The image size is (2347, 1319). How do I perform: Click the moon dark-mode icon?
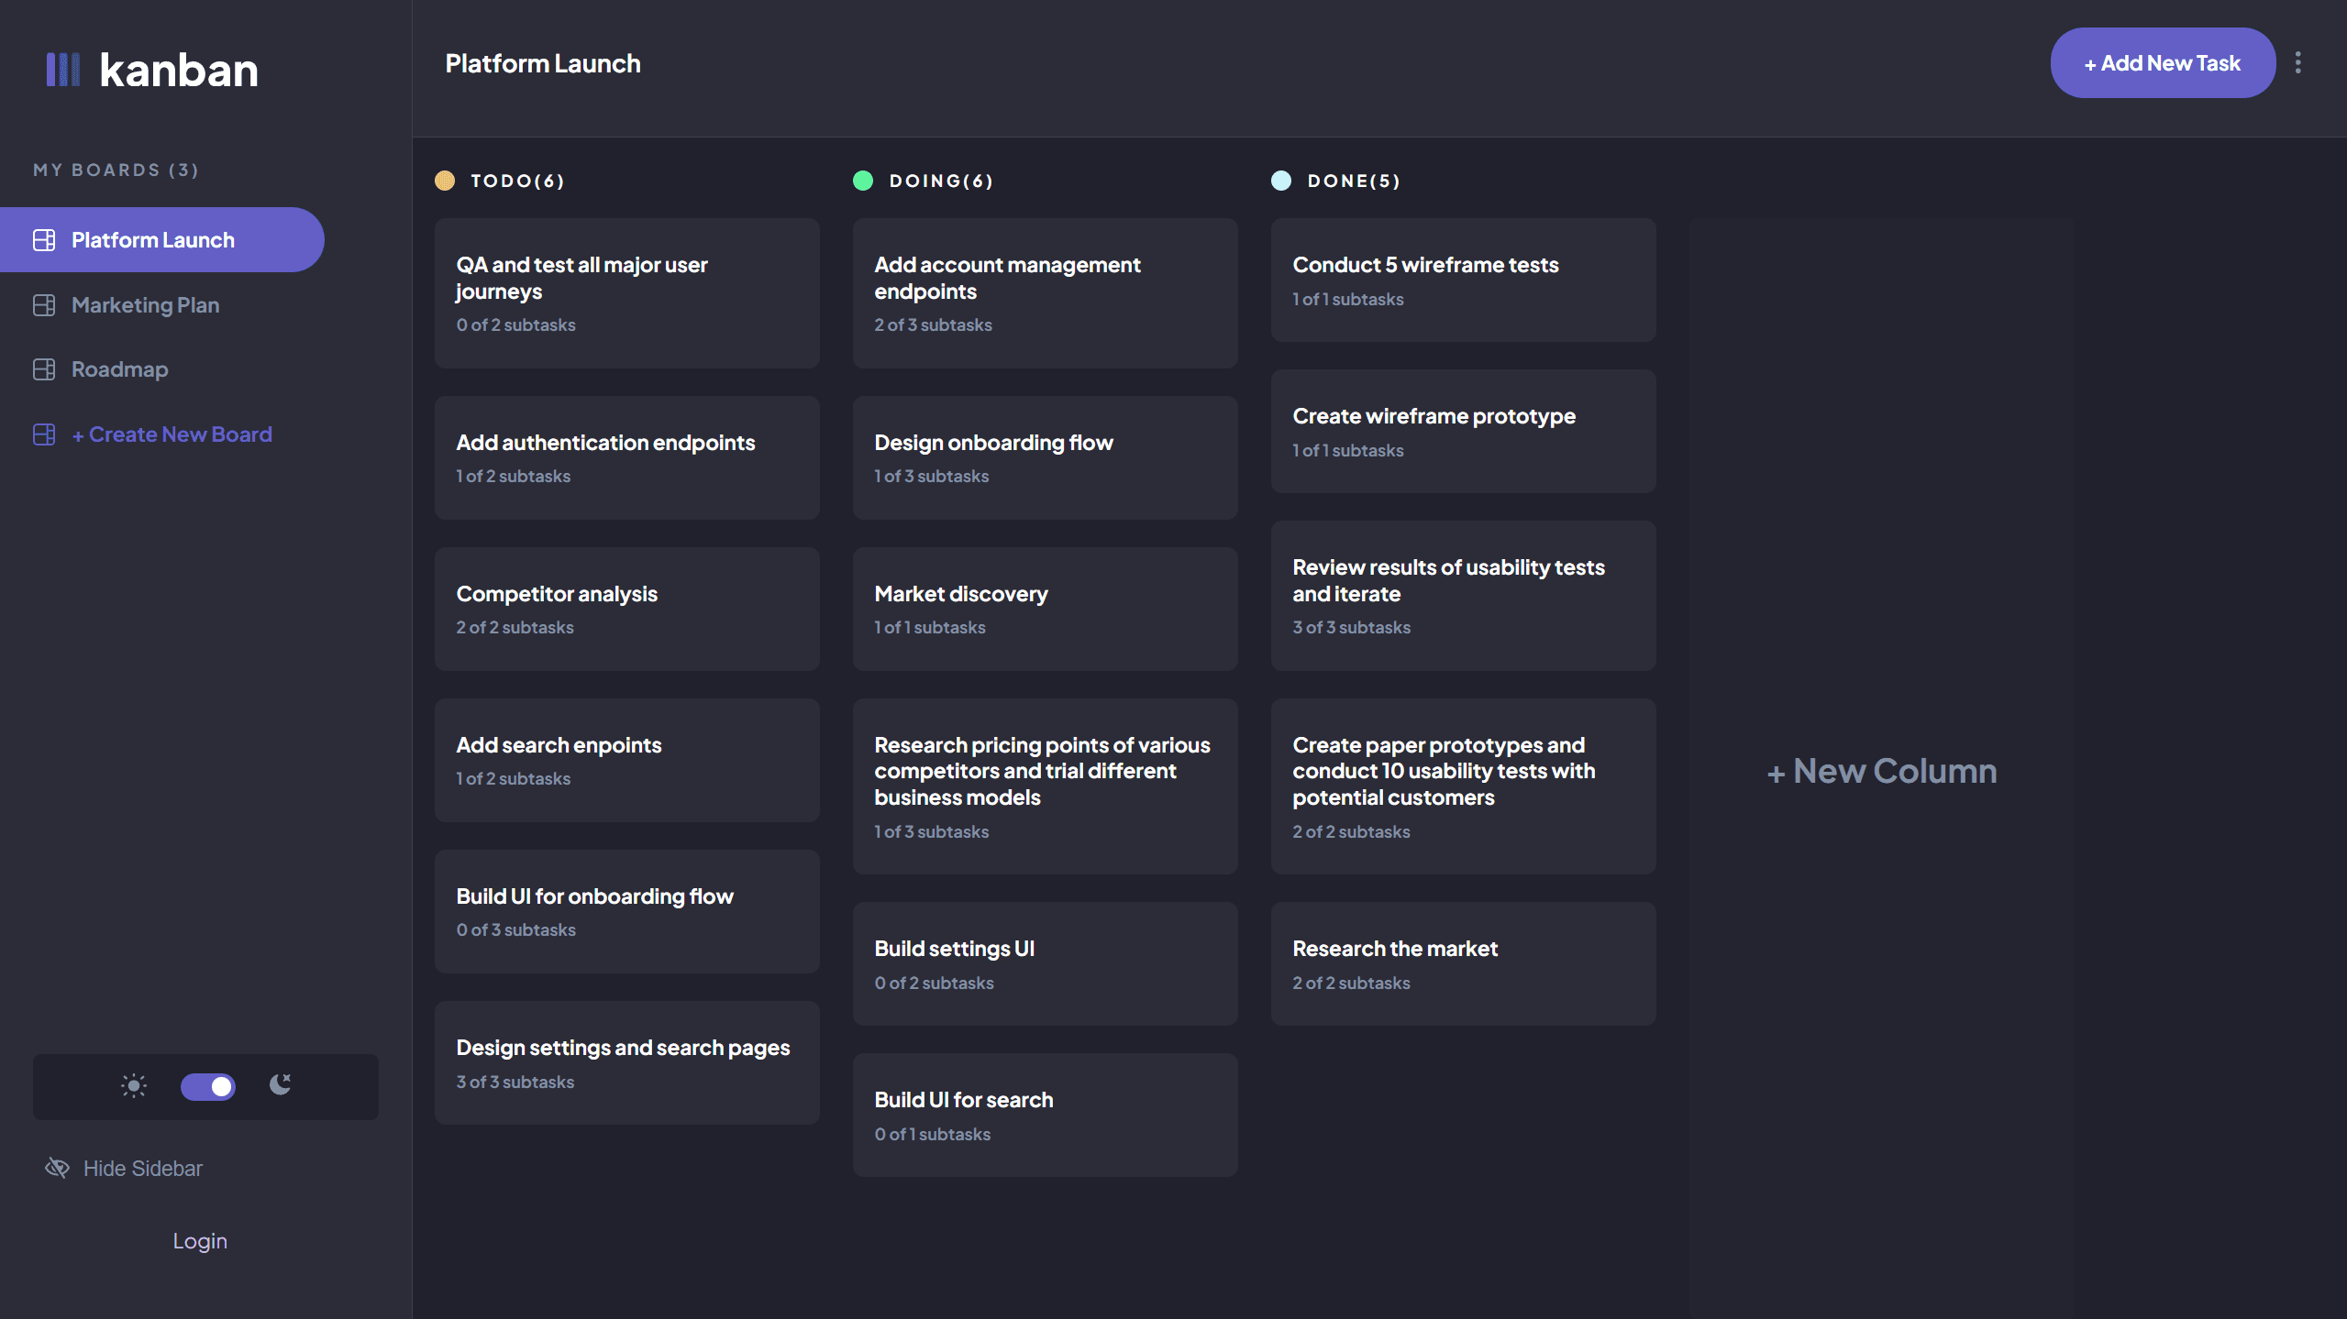click(280, 1085)
